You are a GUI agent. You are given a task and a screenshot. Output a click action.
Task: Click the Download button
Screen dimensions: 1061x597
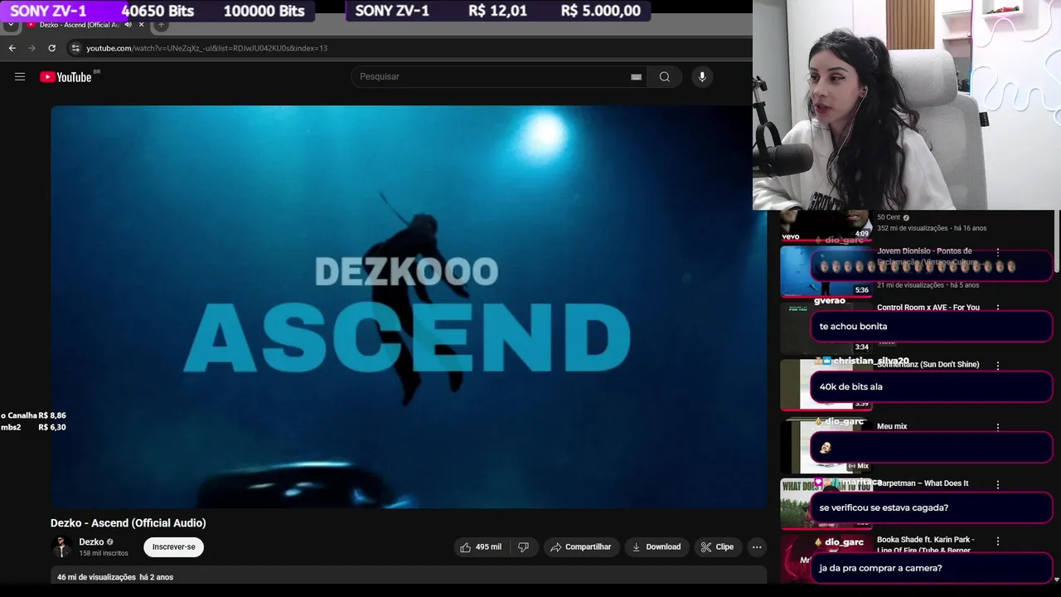tap(656, 547)
